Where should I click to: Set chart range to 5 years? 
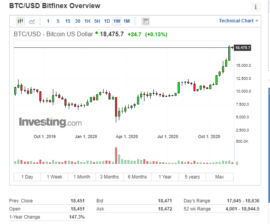(192, 177)
